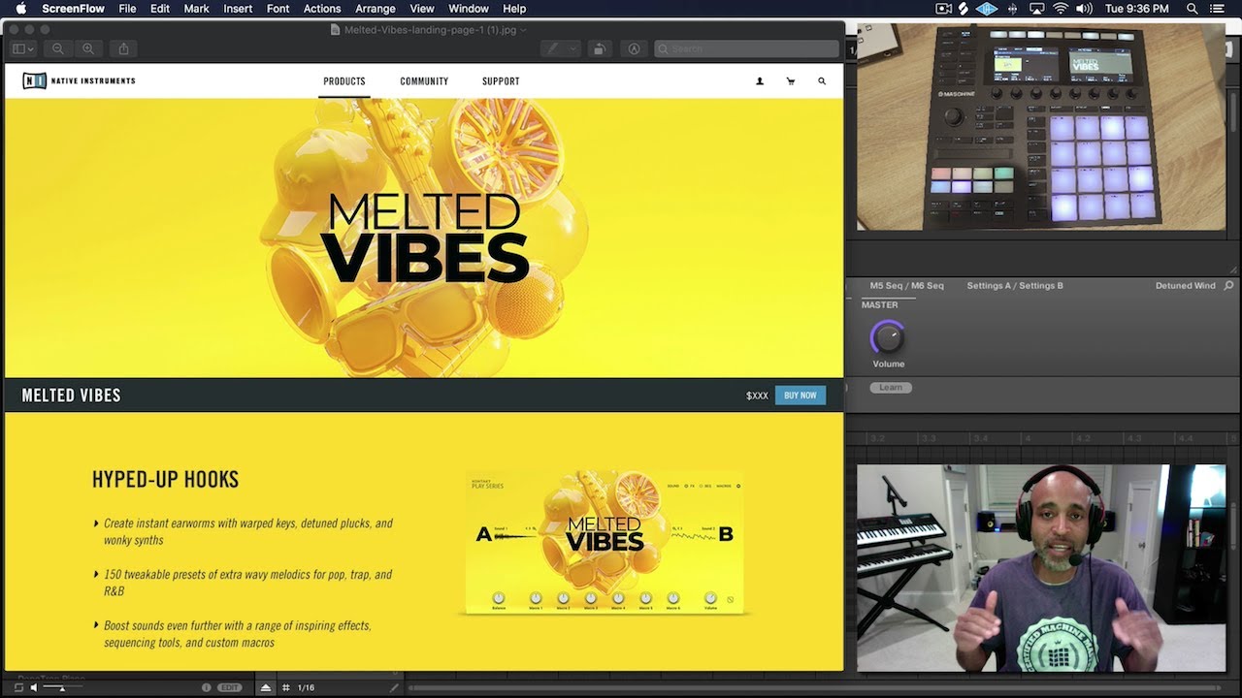Open the Actions menu

click(322, 9)
